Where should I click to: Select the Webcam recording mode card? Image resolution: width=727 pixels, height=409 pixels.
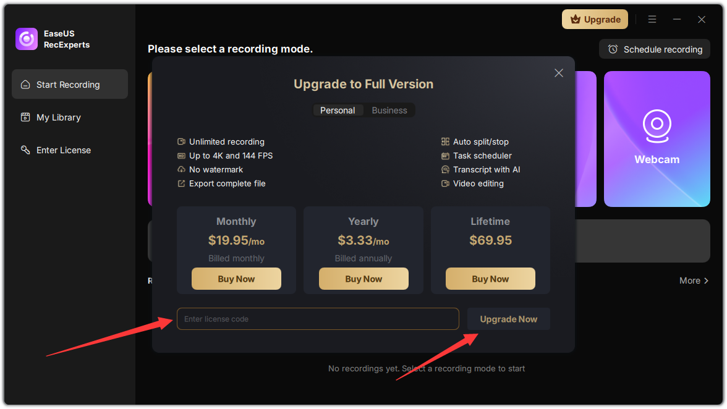click(657, 139)
